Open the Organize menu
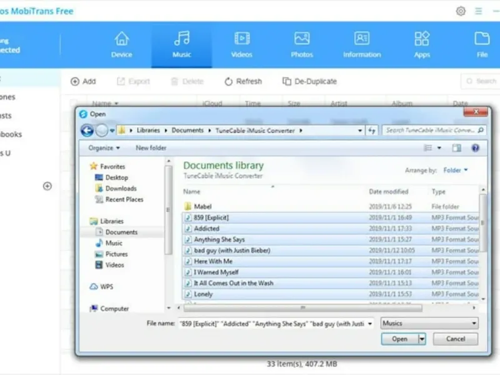This screenshot has height=375, width=500. click(104, 148)
